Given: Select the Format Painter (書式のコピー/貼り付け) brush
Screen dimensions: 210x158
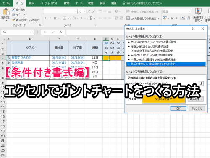Looking at the screenshot, I should [x=13, y=20].
